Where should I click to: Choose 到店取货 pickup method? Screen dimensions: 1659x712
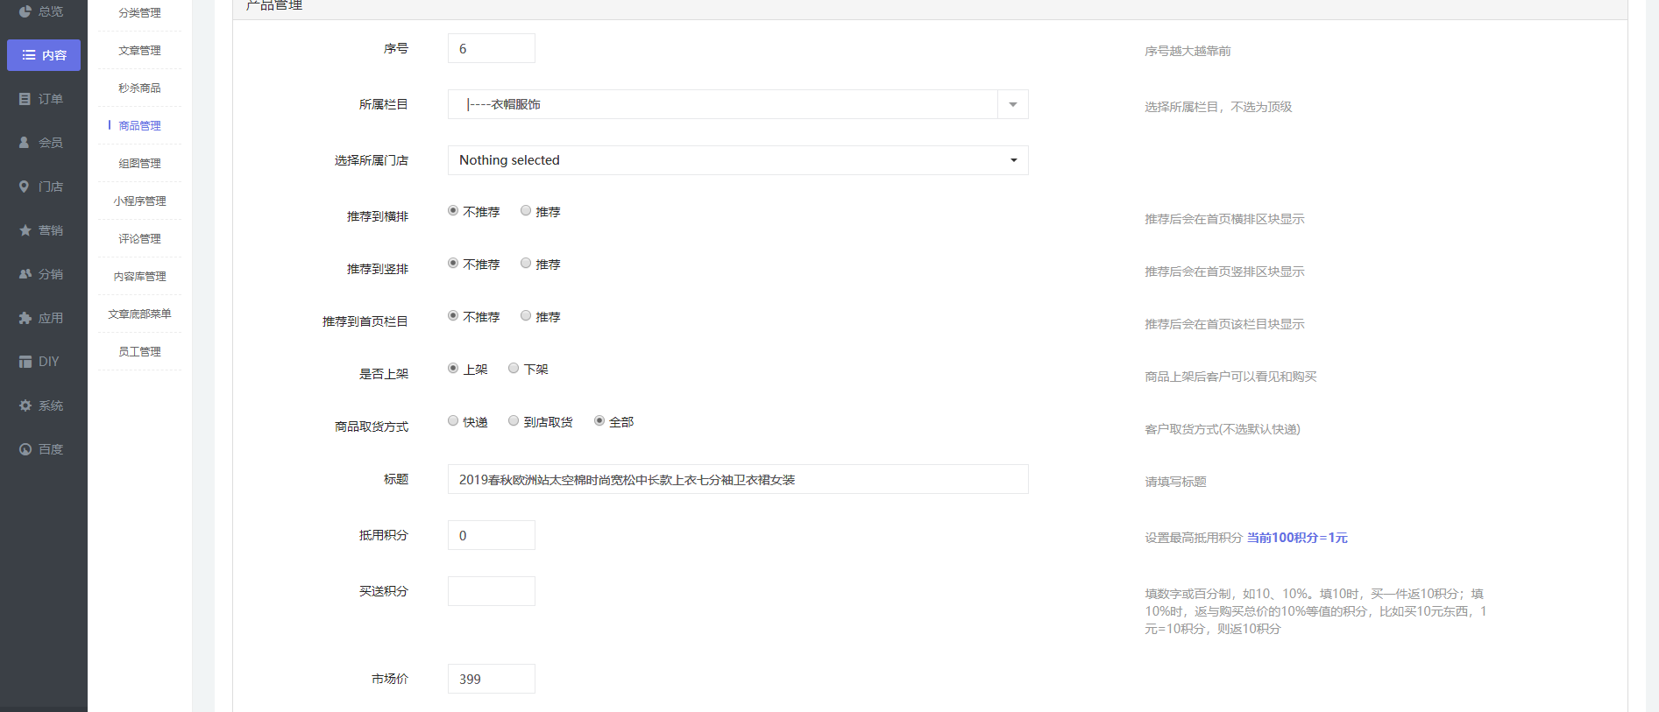coord(514,420)
